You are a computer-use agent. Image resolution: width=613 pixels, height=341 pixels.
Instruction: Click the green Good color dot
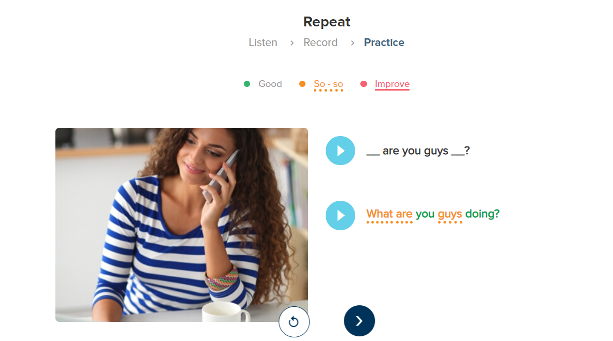click(246, 84)
